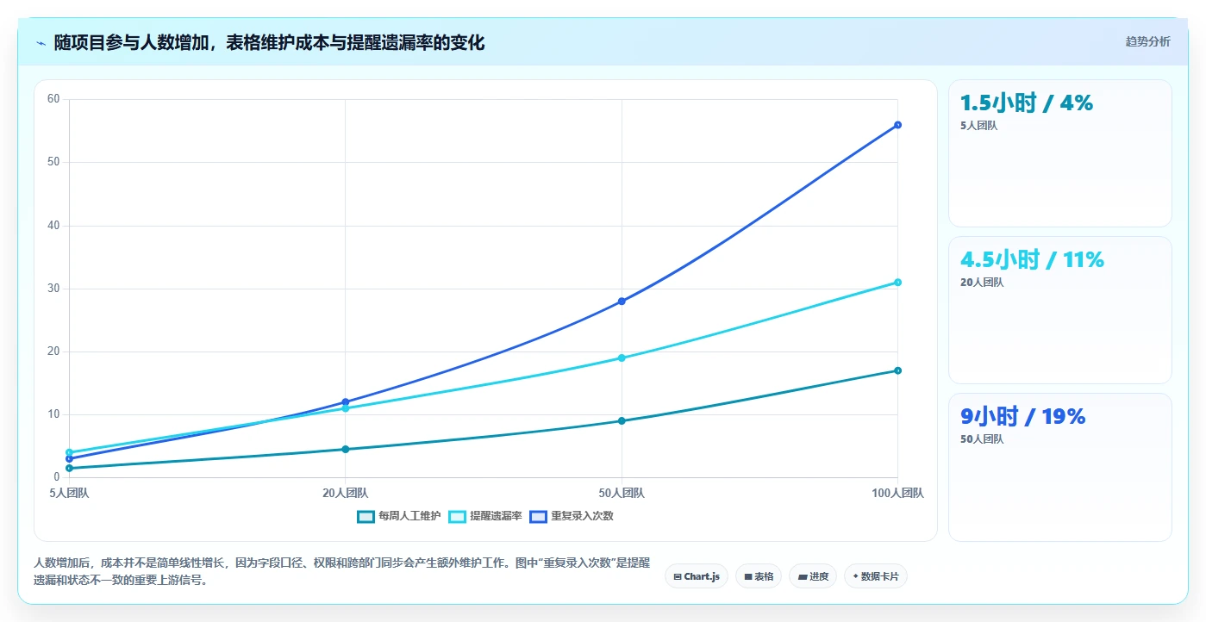Select the 提醒遗漏率 data point at 100人团队

tap(897, 282)
